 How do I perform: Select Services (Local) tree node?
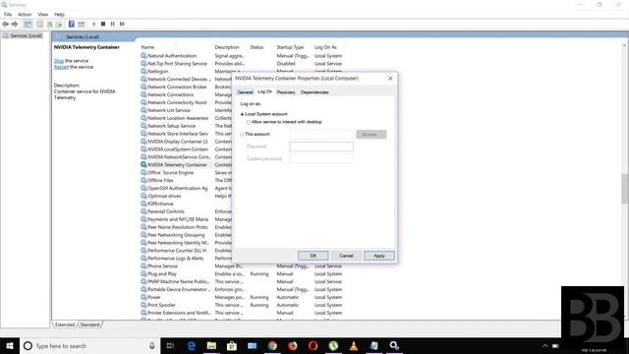coord(27,35)
